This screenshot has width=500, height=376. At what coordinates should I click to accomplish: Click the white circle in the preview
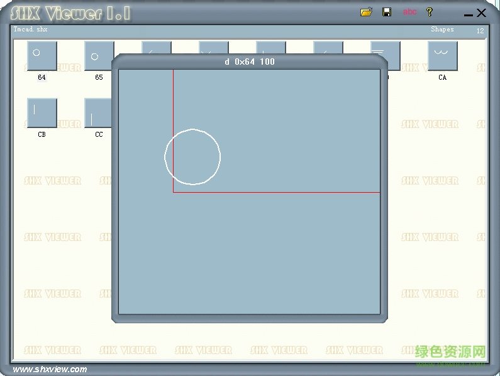[x=192, y=157]
